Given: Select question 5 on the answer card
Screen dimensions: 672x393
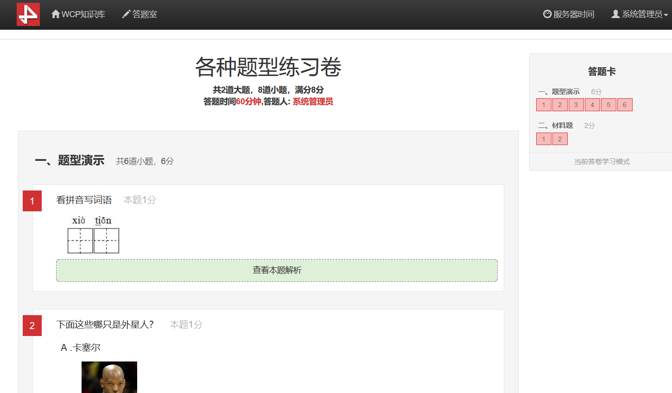Looking at the screenshot, I should (x=609, y=105).
